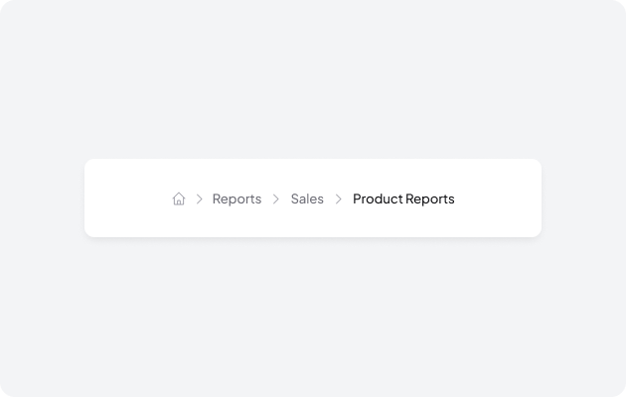Click the chevron after the home icon
Viewport: 626px width, 397px height.
pyautogui.click(x=200, y=198)
